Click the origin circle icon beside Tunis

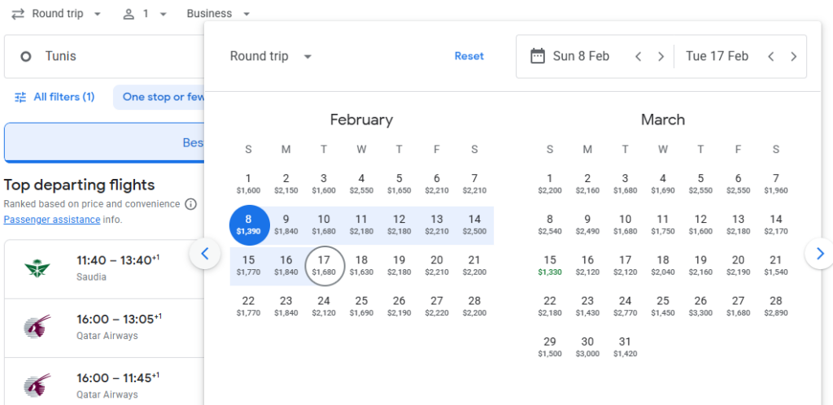coord(25,56)
